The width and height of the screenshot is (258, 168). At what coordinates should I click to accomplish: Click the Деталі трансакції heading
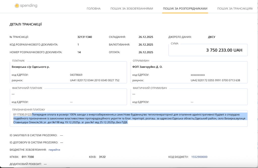click(26, 24)
